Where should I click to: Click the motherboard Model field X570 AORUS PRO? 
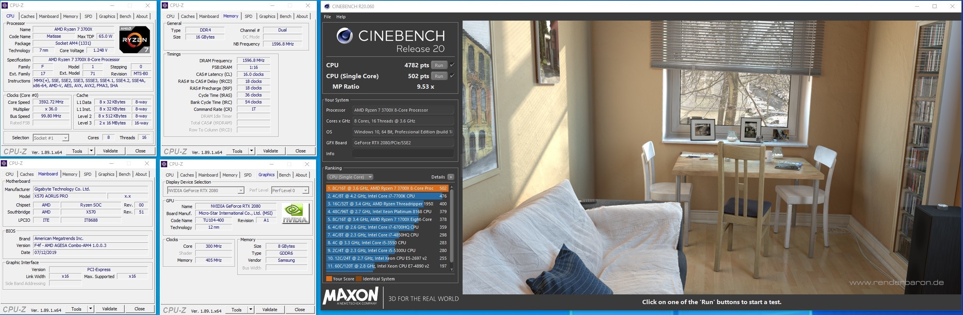pyautogui.click(x=70, y=196)
